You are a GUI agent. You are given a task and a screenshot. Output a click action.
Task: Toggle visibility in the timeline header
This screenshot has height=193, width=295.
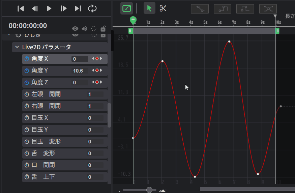[75, 29]
